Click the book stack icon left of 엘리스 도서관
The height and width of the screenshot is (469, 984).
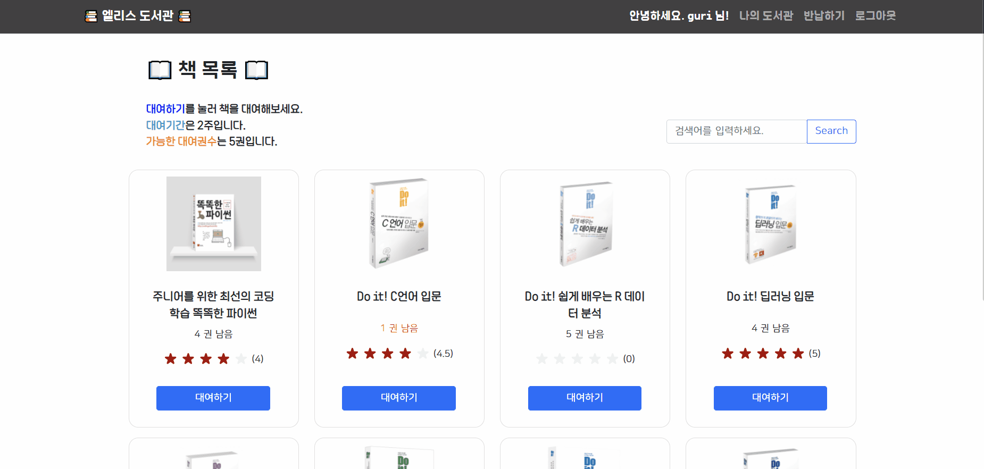click(91, 16)
